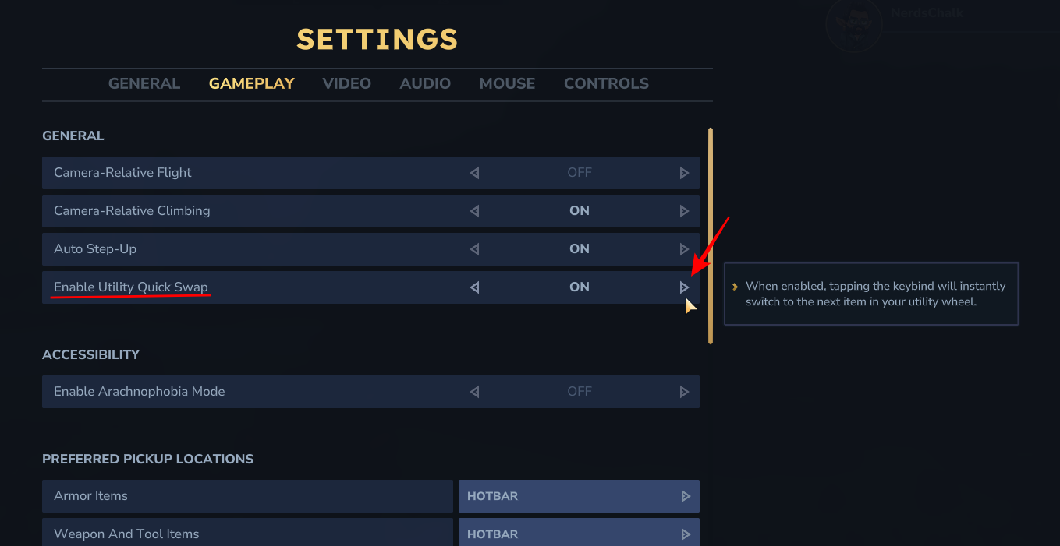
Task: Click right arrow for Camera-Relative Flight
Action: [x=684, y=173]
